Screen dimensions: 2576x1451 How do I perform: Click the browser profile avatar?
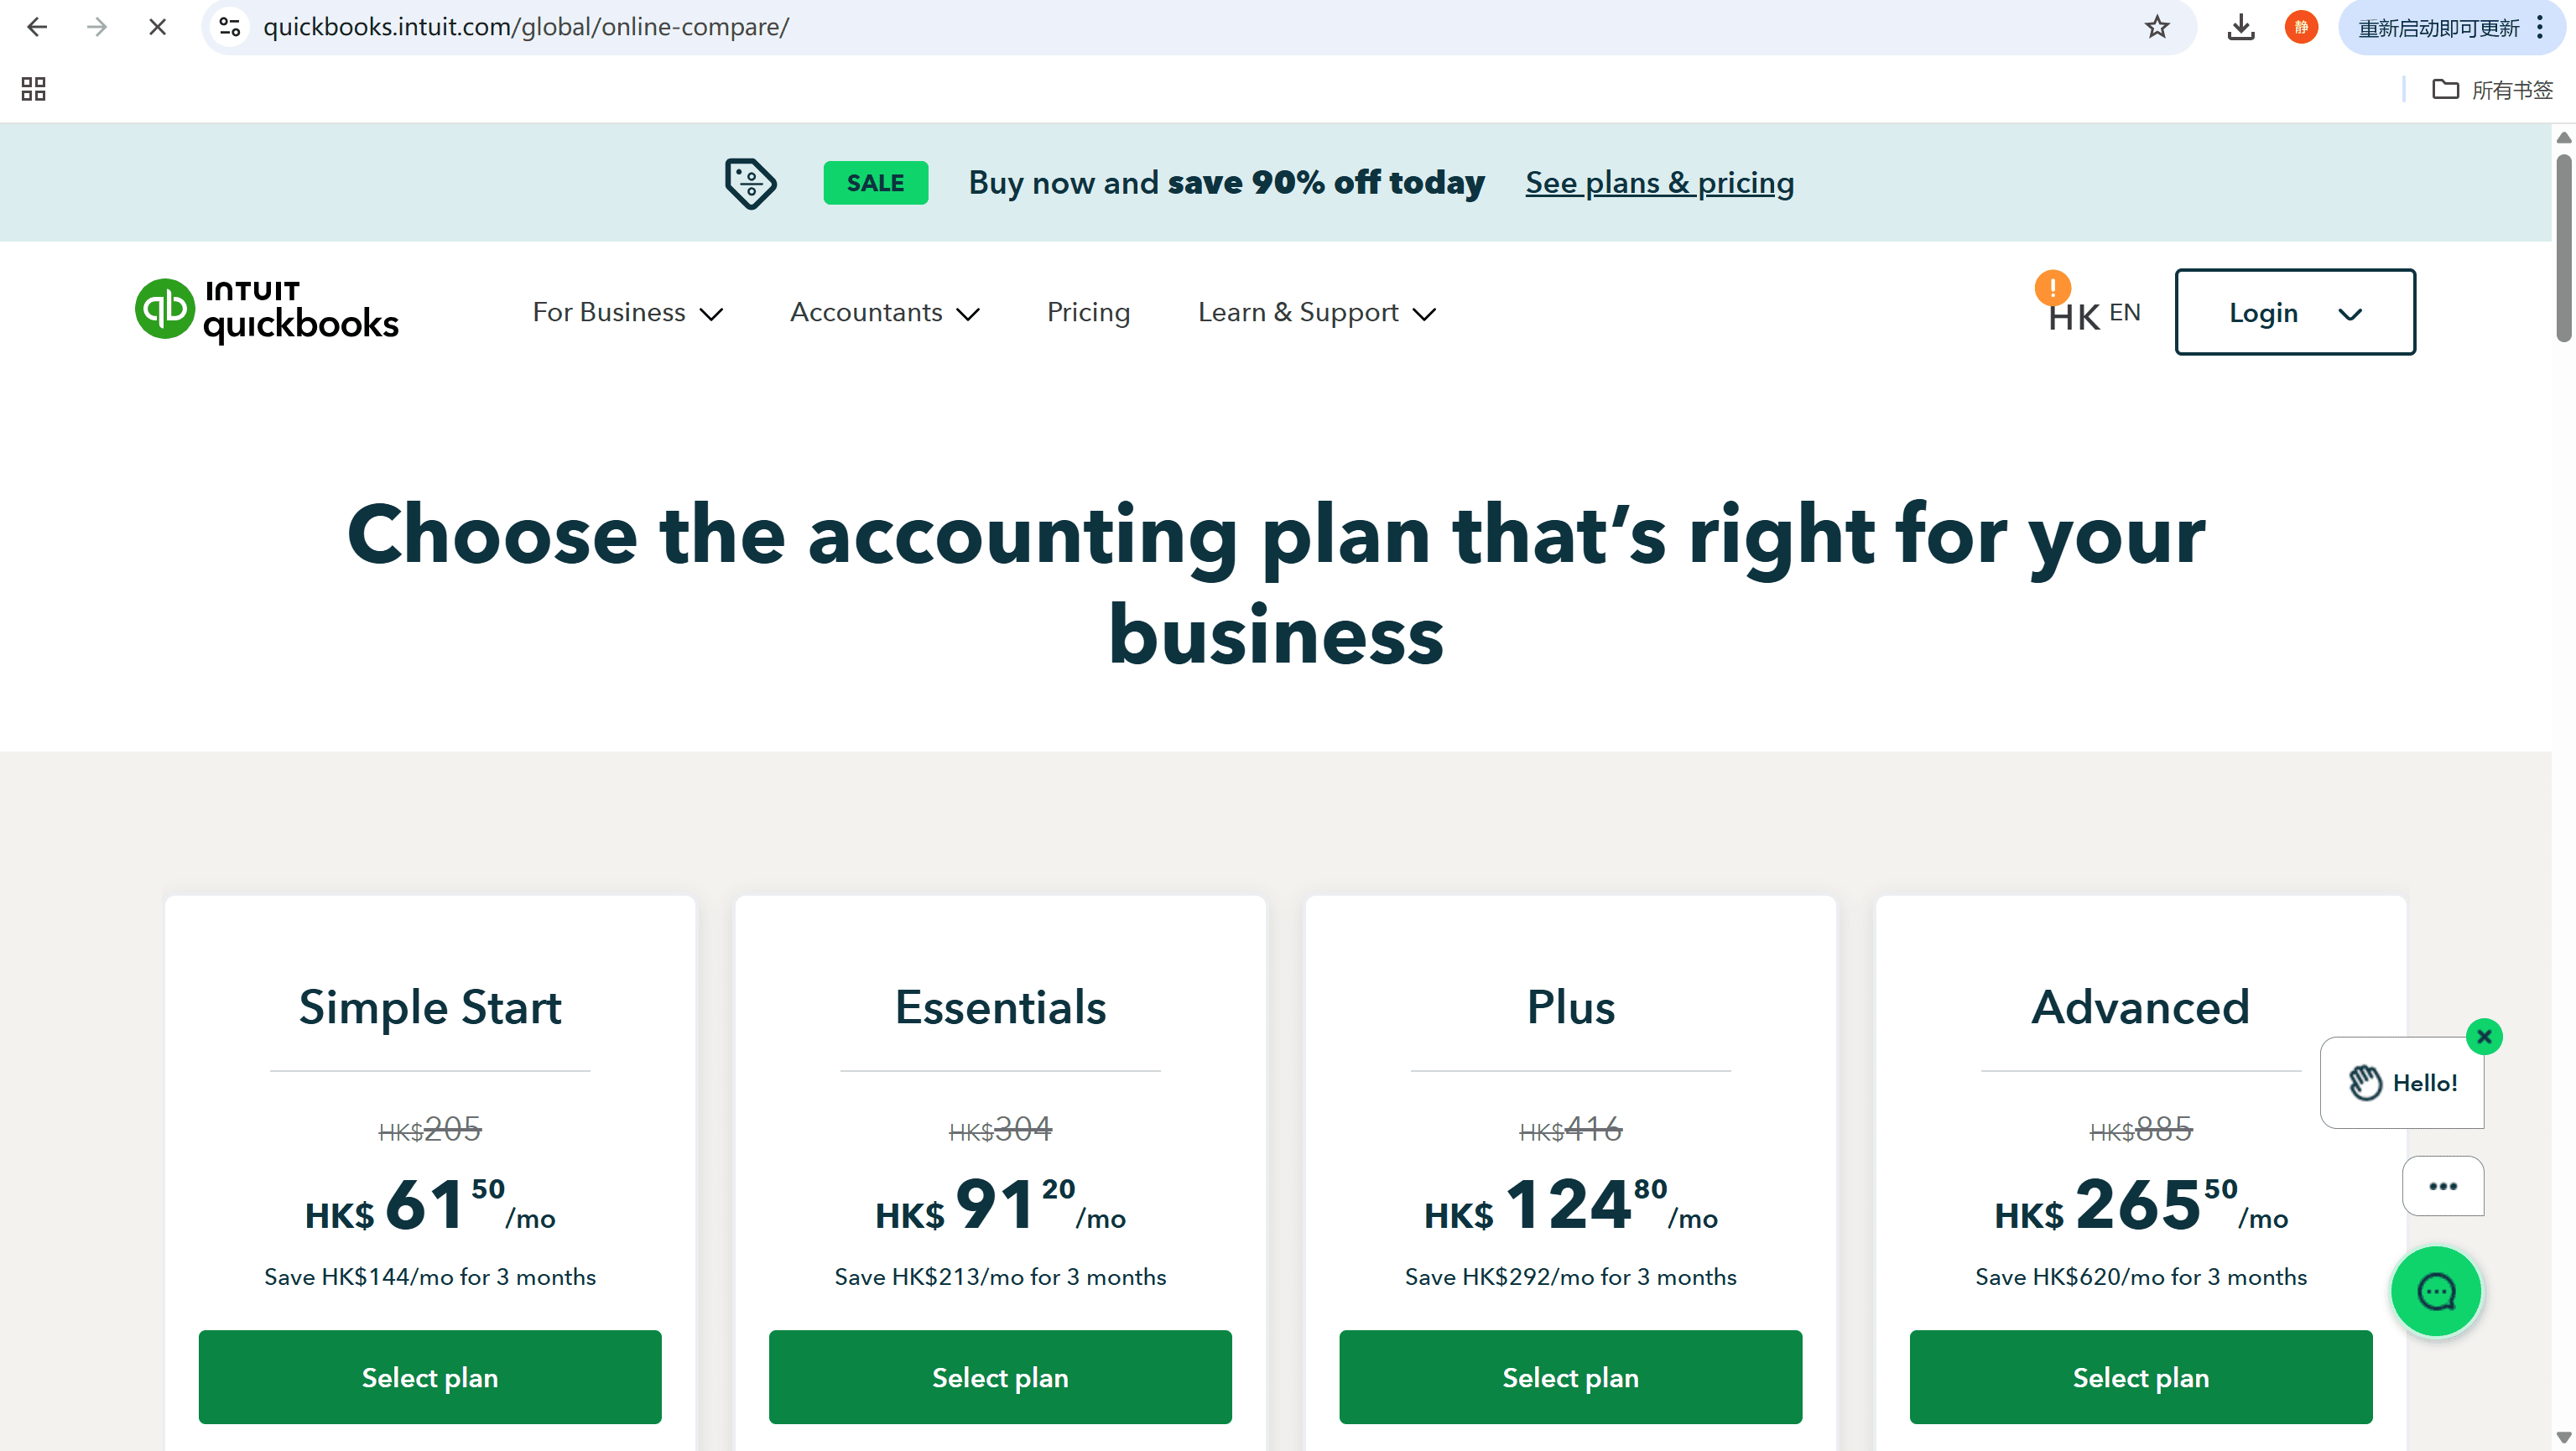[x=2301, y=27]
